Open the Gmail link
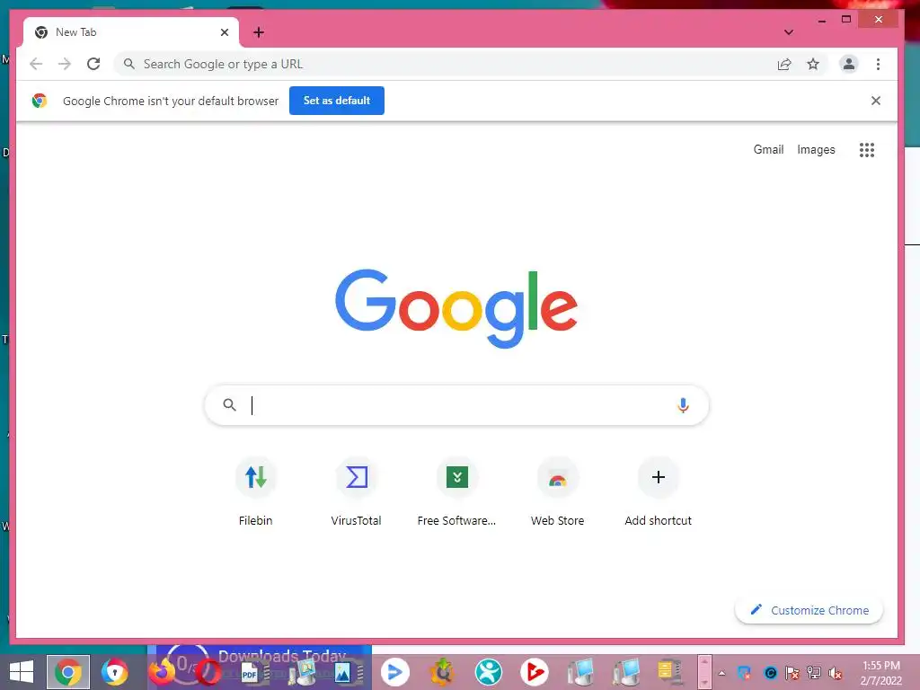 tap(768, 150)
